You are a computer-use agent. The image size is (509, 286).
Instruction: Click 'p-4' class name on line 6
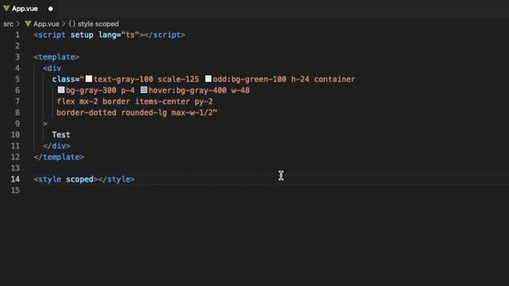[x=128, y=91]
